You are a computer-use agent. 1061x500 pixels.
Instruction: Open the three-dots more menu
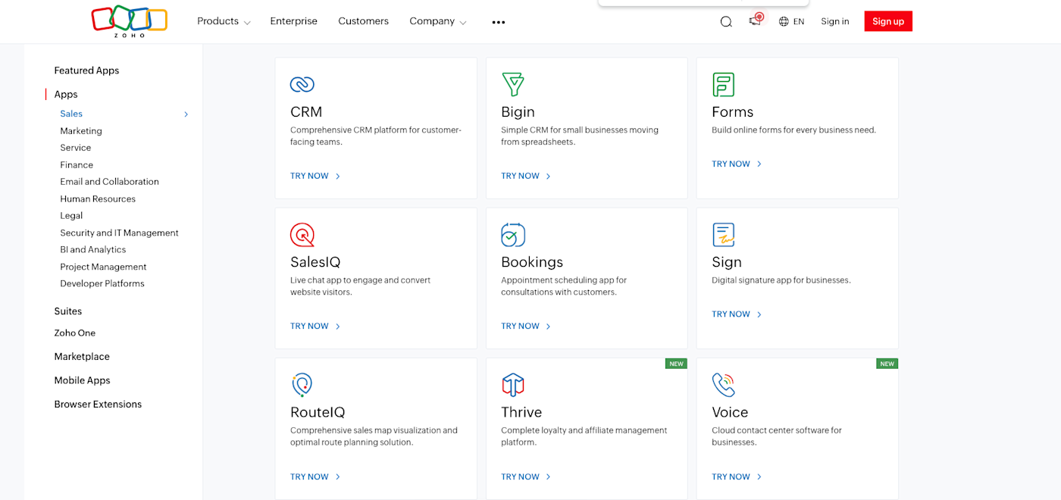click(498, 22)
